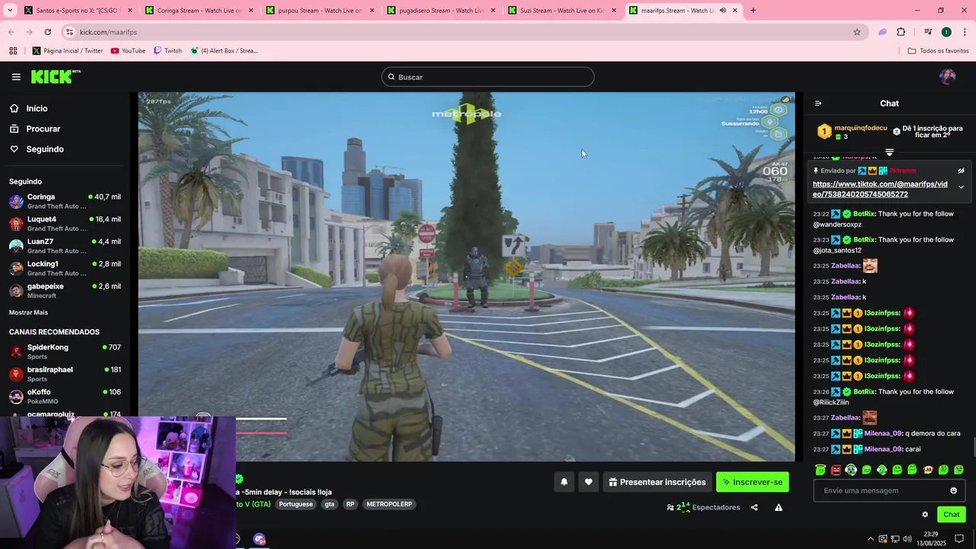Screen dimensions: 976x549
Task: Open Chrome three-dot menu
Action: click(x=965, y=32)
